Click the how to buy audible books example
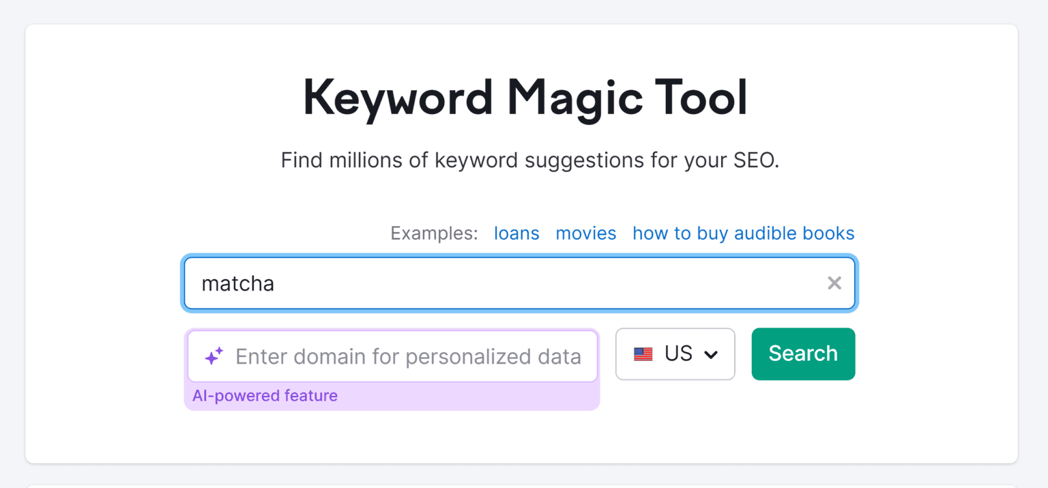The height and width of the screenshot is (488, 1048). click(x=743, y=233)
